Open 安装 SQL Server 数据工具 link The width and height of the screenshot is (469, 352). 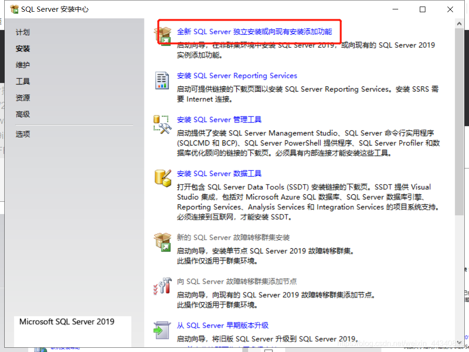pyautogui.click(x=219, y=174)
